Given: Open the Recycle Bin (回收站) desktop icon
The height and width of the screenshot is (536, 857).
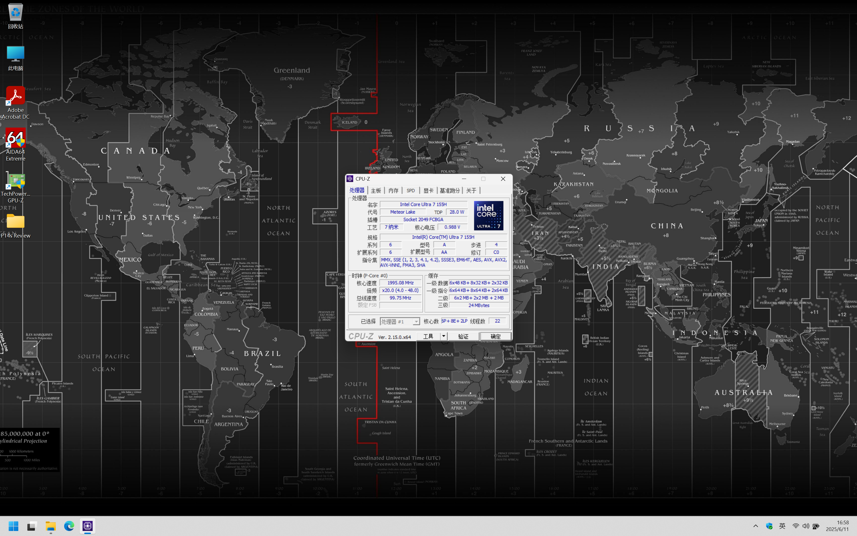Looking at the screenshot, I should click(x=15, y=16).
